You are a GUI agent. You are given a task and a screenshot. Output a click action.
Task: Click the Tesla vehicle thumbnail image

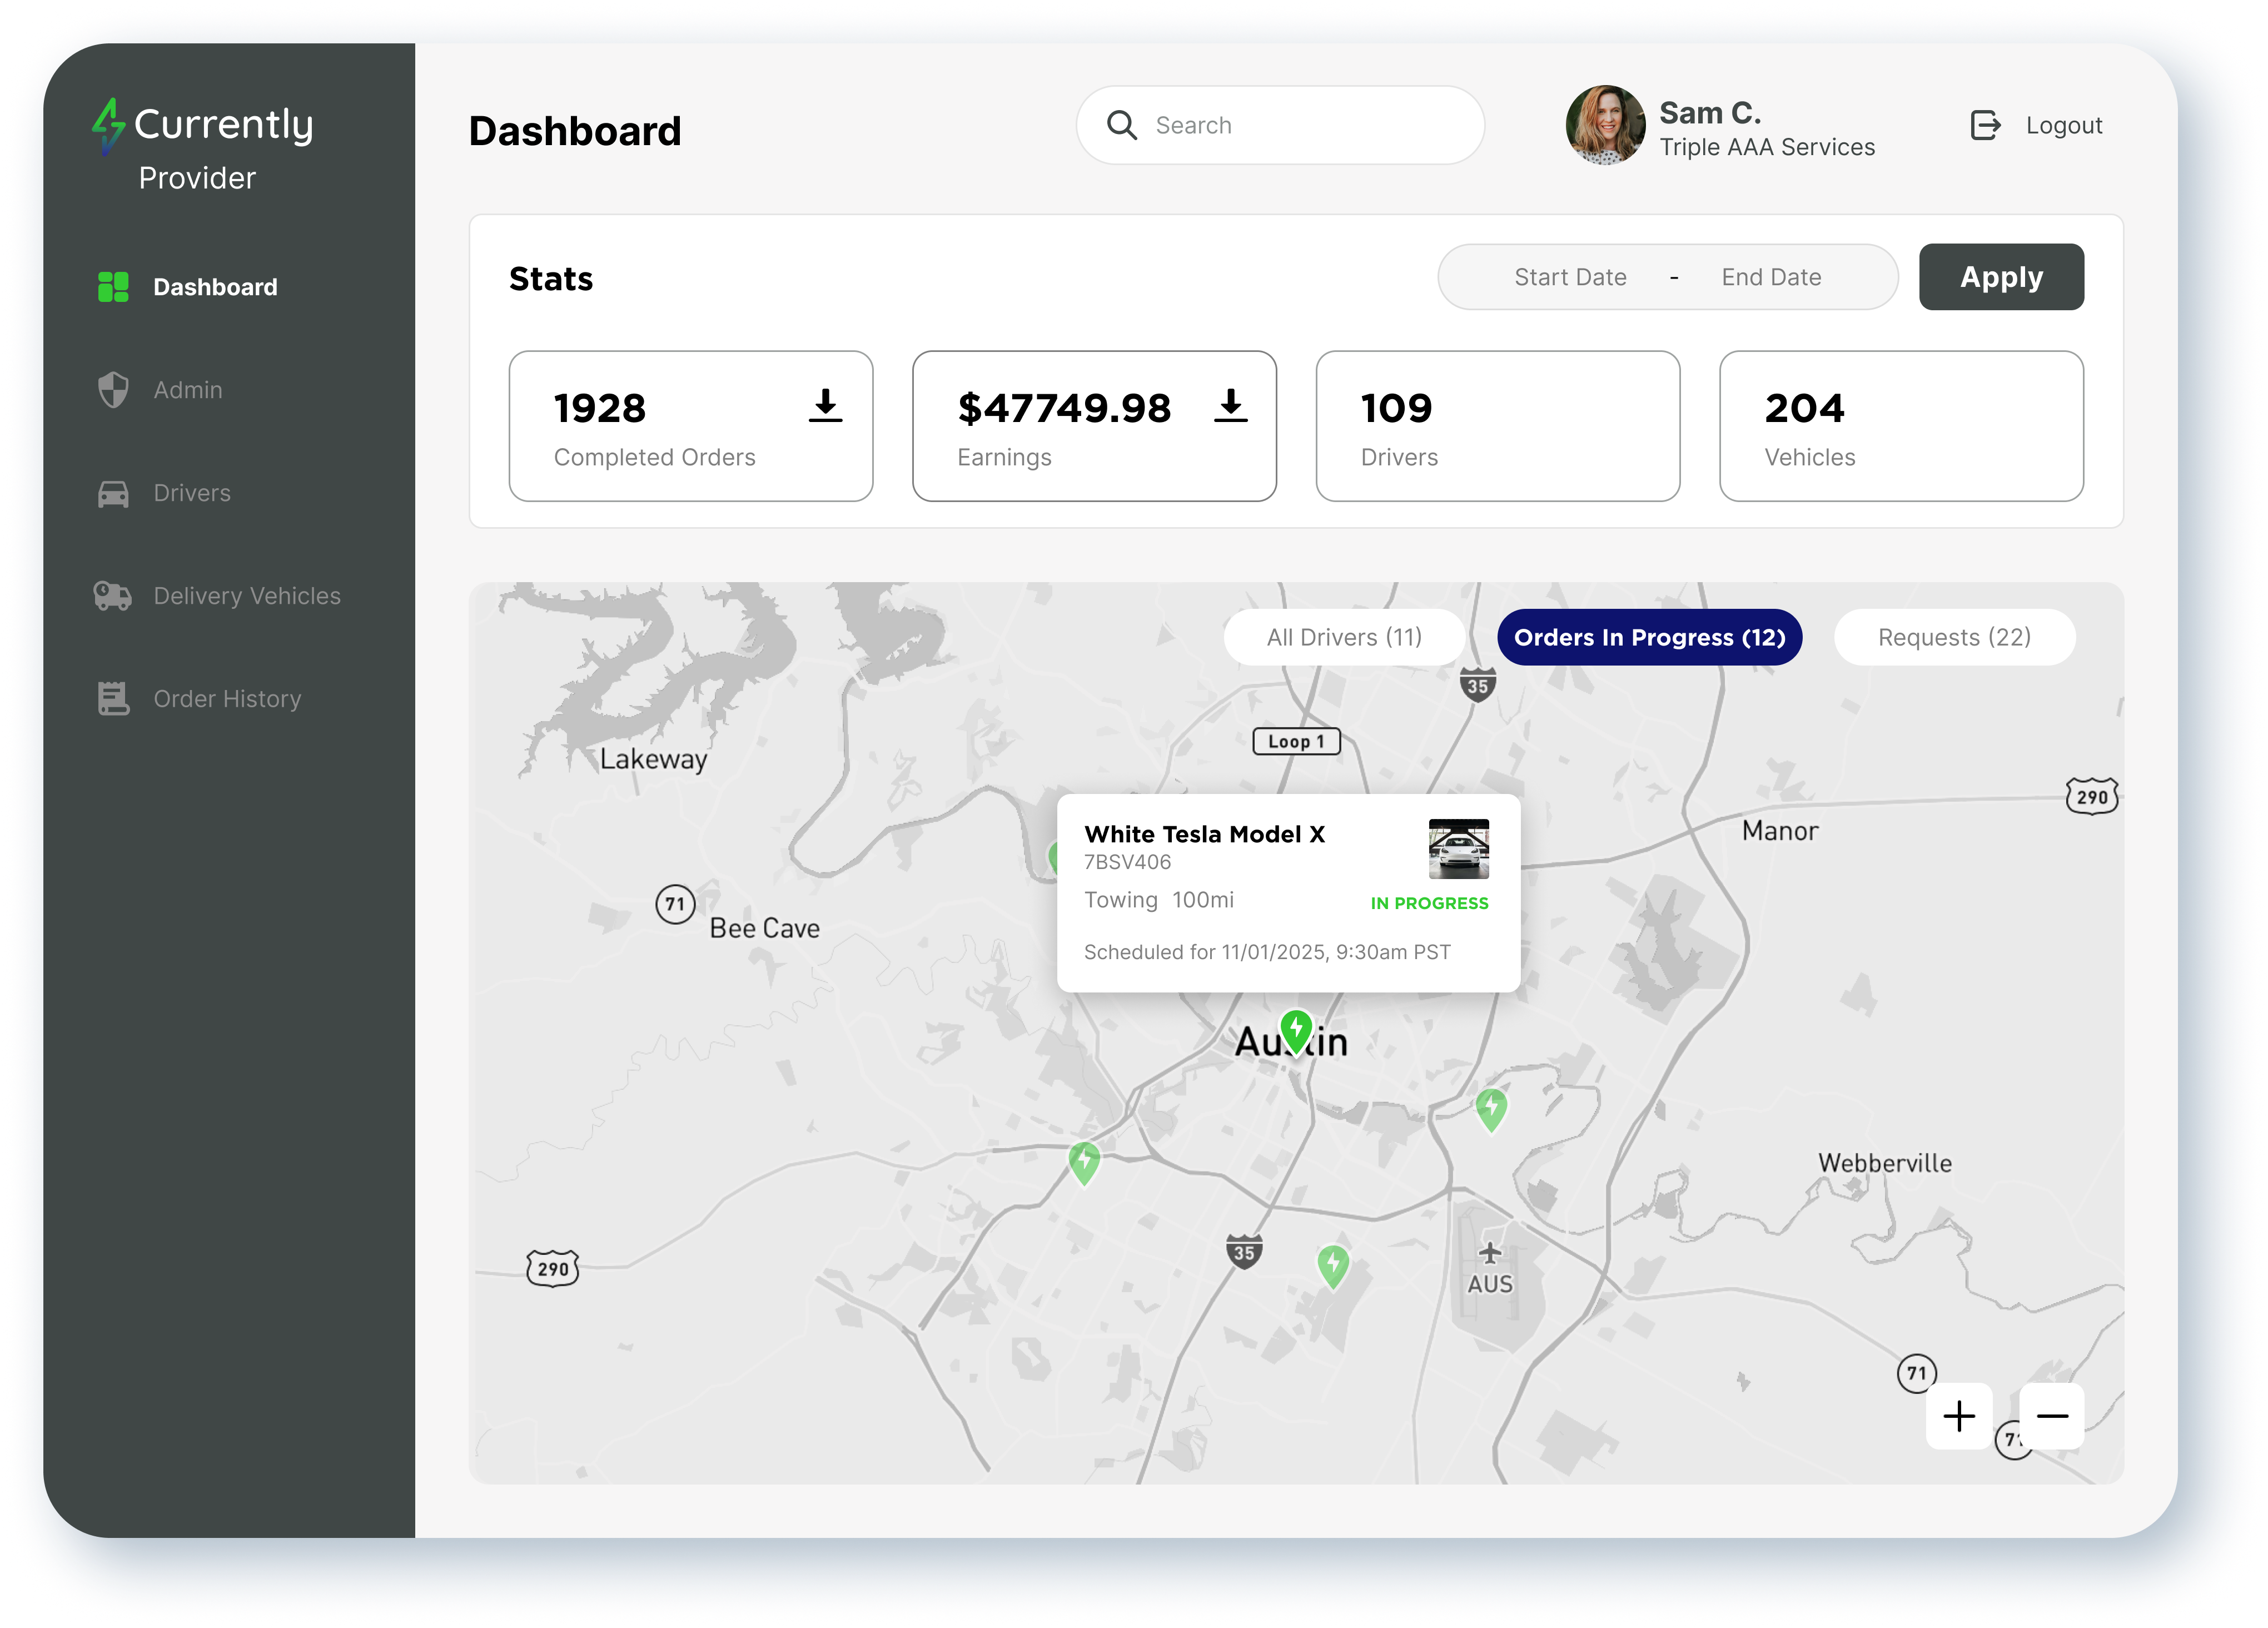click(x=1458, y=849)
